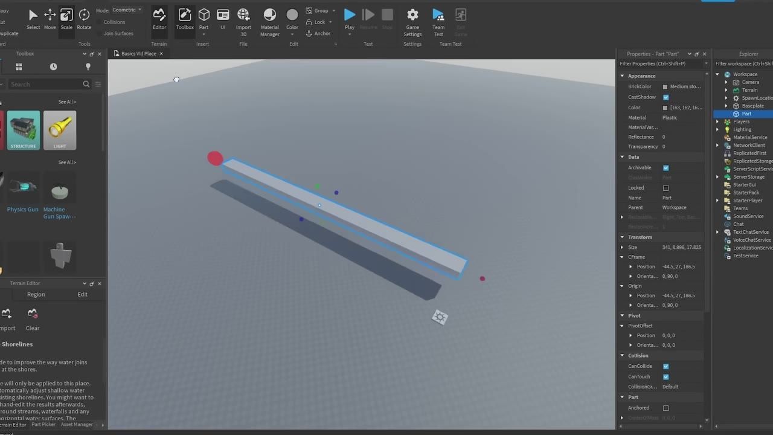Open the Group dropdown arrow
Image resolution: width=773 pixels, height=435 pixels.
(x=334, y=10)
